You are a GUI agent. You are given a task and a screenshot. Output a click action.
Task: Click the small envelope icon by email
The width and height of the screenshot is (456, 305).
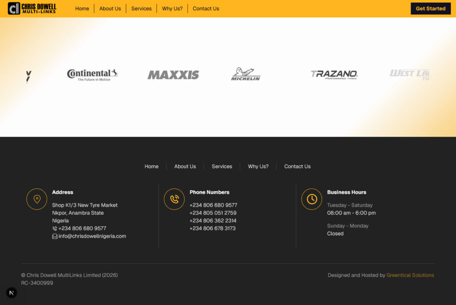(x=55, y=236)
